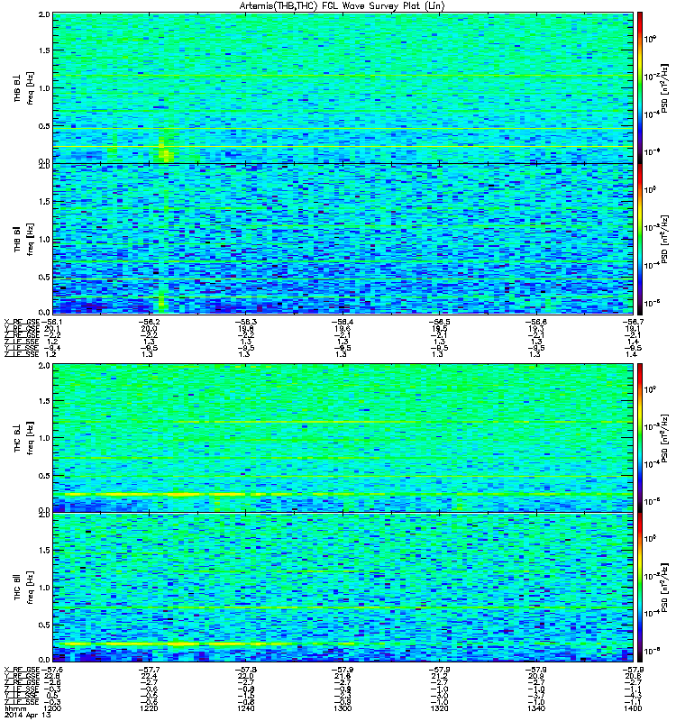Click the 'PSD [nT²/Hz]' label of the THB B∥ panel

click(665, 239)
